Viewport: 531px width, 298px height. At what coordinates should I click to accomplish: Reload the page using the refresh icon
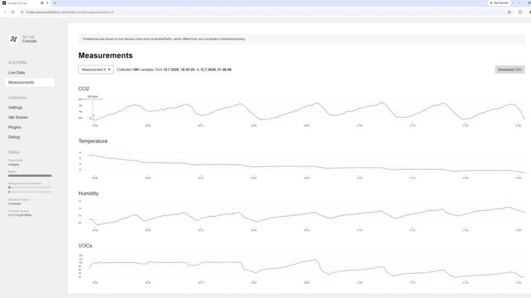(x=13, y=12)
